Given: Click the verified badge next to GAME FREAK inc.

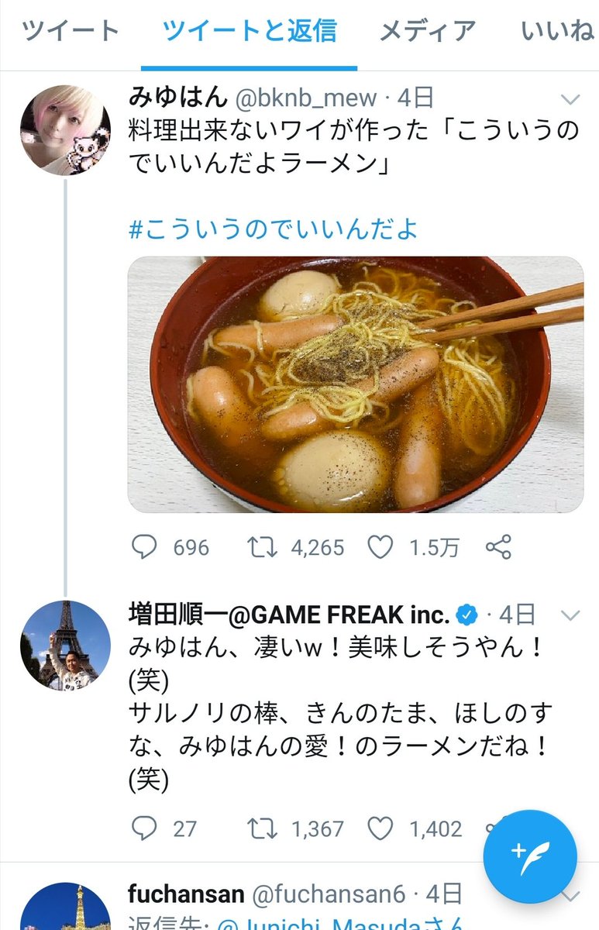Looking at the screenshot, I should (467, 615).
